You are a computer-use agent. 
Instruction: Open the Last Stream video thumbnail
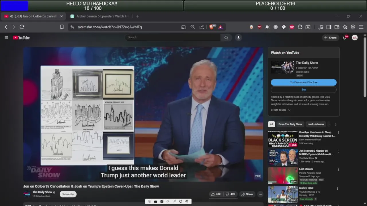click(283, 175)
